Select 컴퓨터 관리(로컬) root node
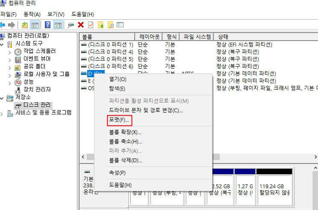The height and width of the screenshot is (210, 318). click(x=28, y=36)
